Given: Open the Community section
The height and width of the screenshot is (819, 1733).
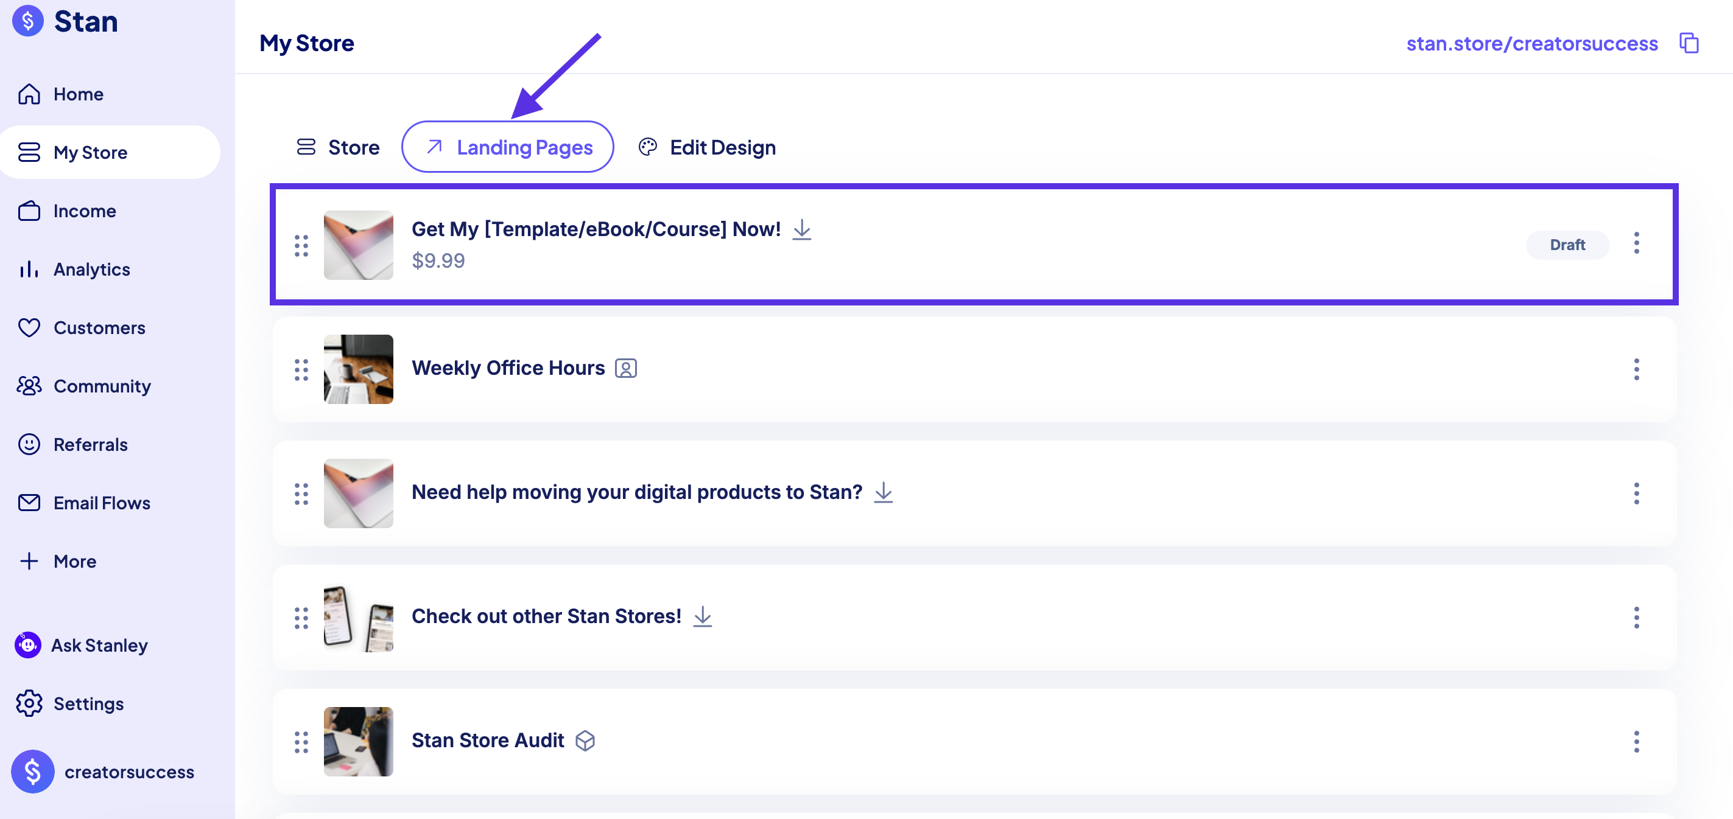Looking at the screenshot, I should 102,386.
